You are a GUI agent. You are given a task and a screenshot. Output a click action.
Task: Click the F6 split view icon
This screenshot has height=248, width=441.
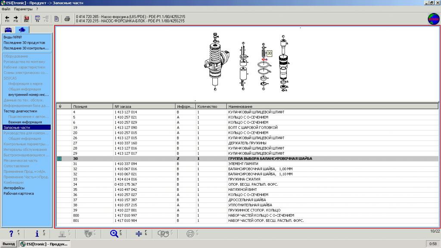(139, 233)
